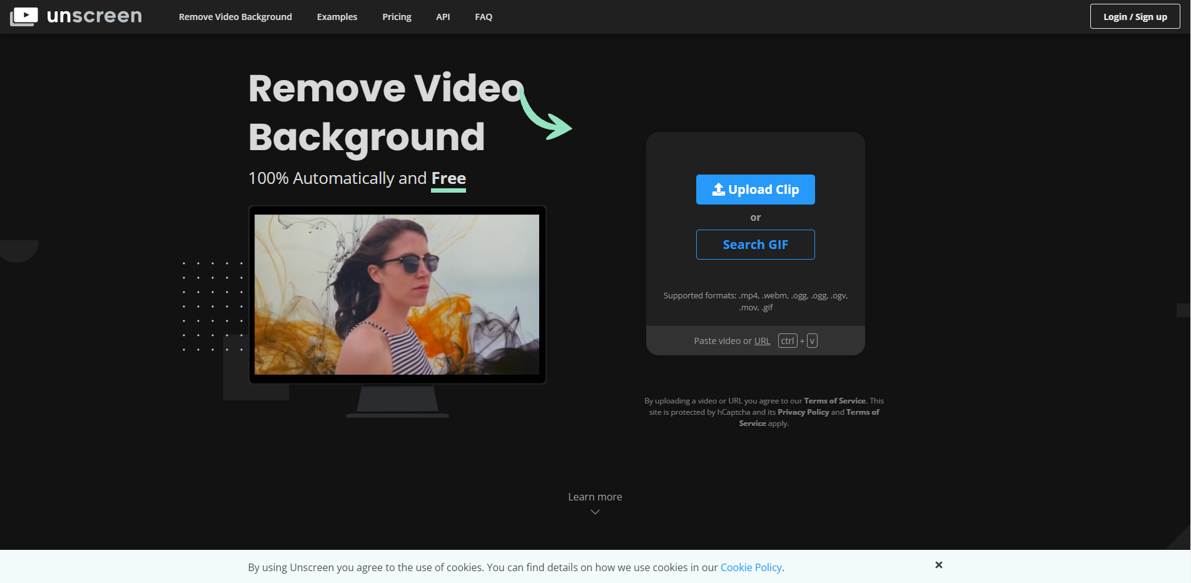Viewport: 1191px width, 583px height.
Task: Expand the Learn more chevron
Action: [x=594, y=511]
